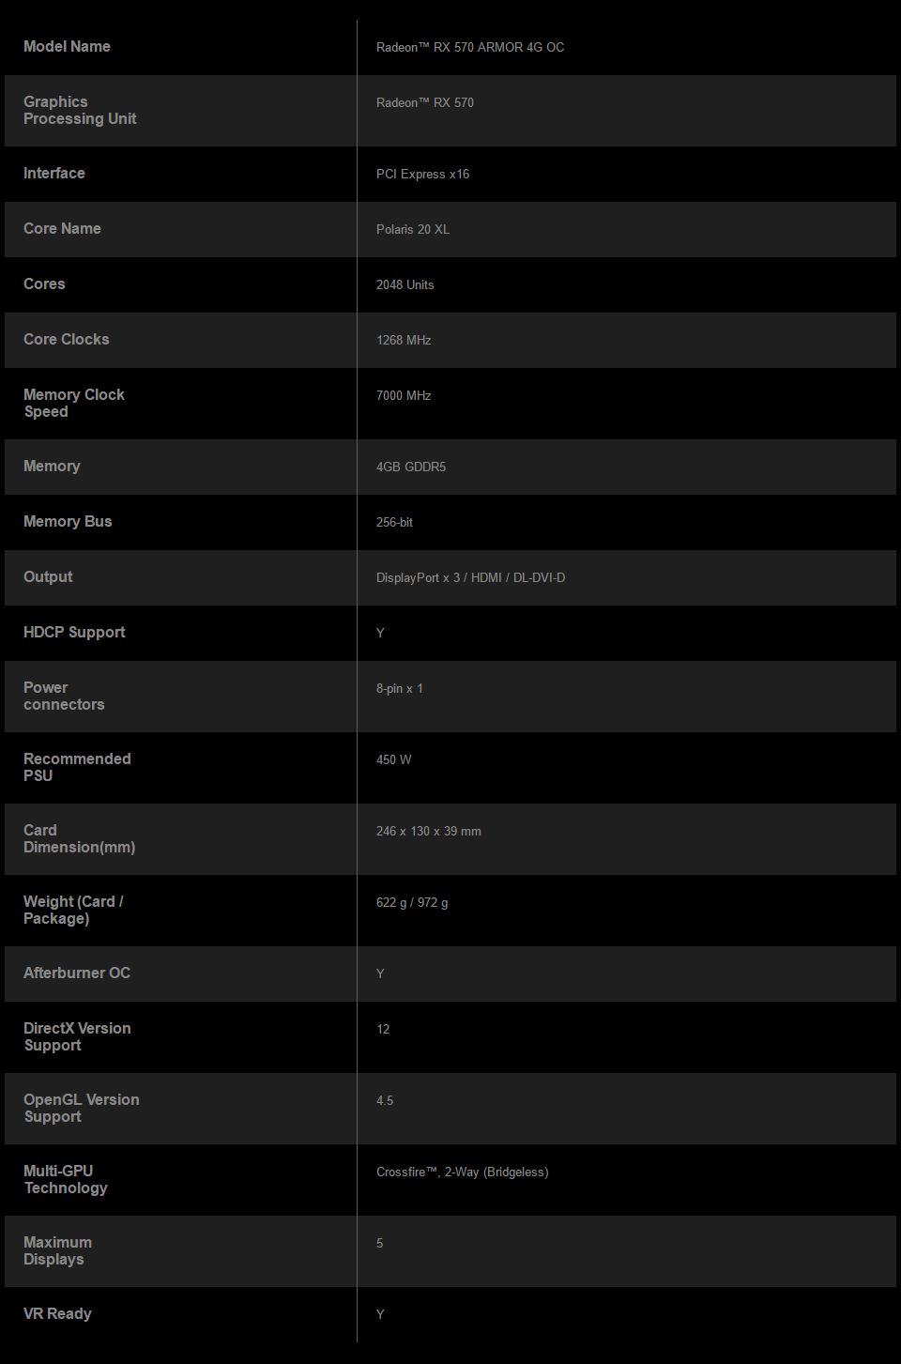Click the 622 g / 972 g weight value
Viewport: 901px width, 1364px height.
point(412,903)
